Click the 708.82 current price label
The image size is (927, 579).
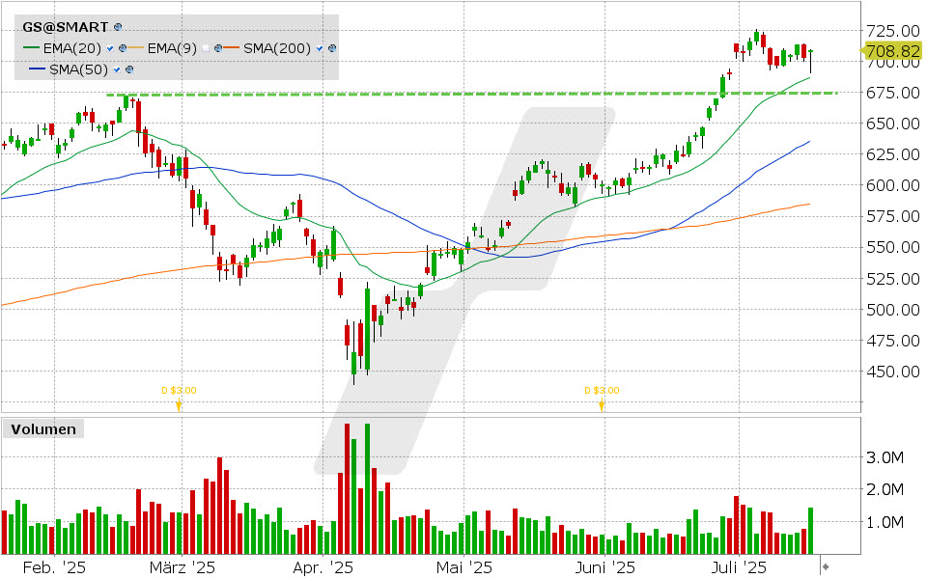(x=892, y=51)
